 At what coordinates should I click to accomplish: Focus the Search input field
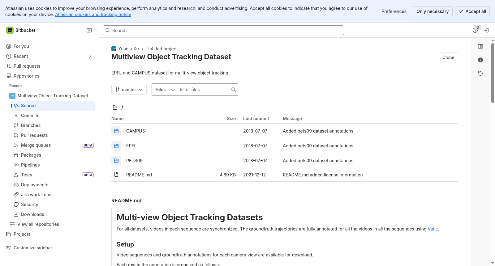pos(223,30)
